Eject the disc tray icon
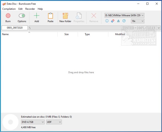The image size is (162, 132). 118,21
